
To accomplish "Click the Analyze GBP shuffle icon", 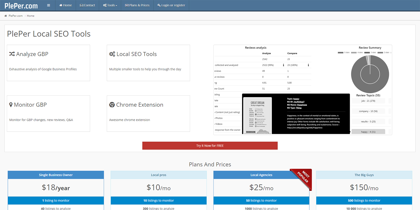I will [x=12, y=54].
